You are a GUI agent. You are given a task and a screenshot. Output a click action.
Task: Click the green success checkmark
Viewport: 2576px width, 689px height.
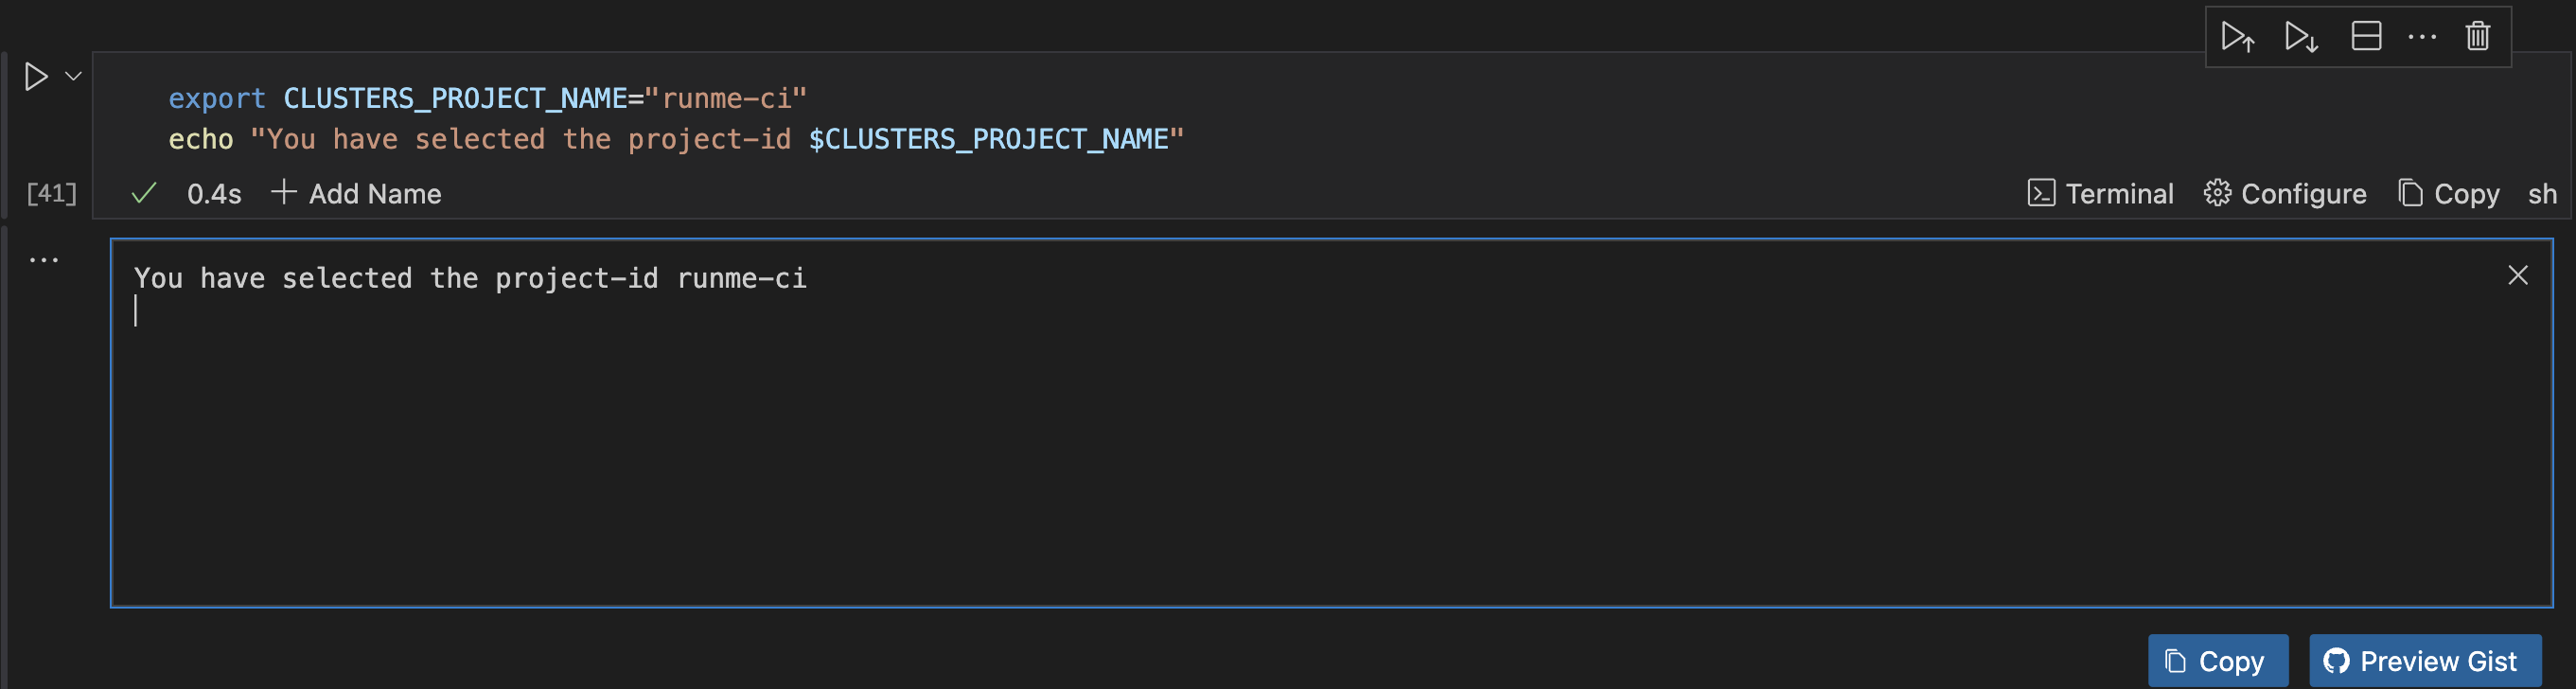click(x=144, y=193)
